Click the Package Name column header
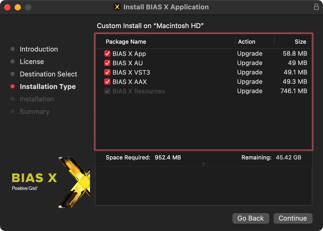Screen dimensions: 323x231 pyautogui.click(x=126, y=42)
